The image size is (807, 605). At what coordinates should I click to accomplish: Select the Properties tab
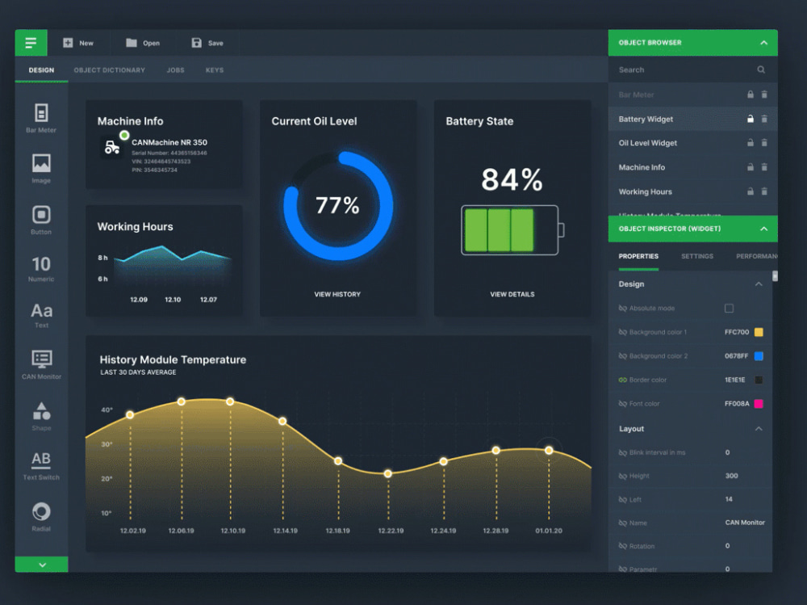click(638, 256)
